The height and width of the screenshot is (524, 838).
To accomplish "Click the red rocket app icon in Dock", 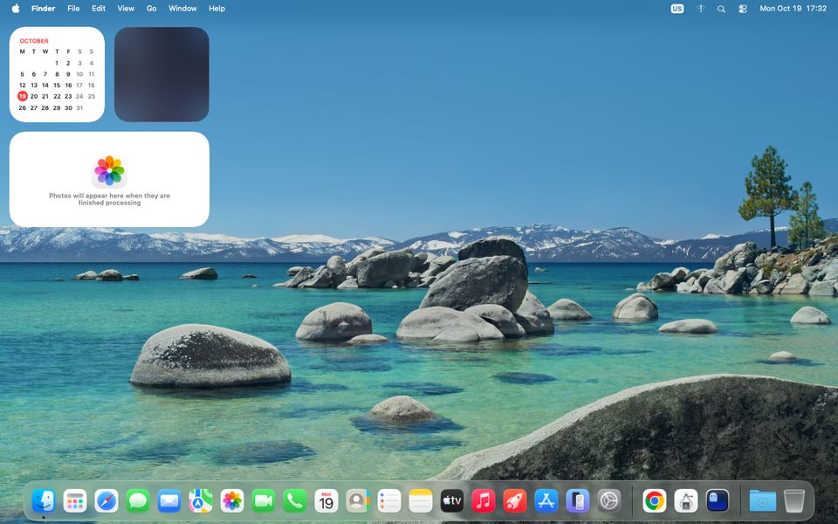I will [x=515, y=501].
